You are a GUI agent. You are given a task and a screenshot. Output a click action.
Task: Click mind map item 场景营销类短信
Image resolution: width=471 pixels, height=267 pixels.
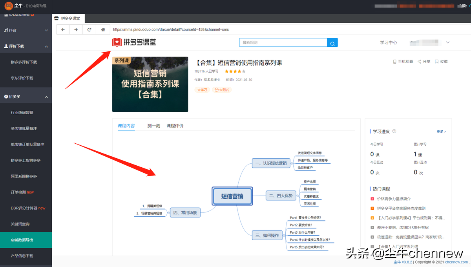coord(149,213)
